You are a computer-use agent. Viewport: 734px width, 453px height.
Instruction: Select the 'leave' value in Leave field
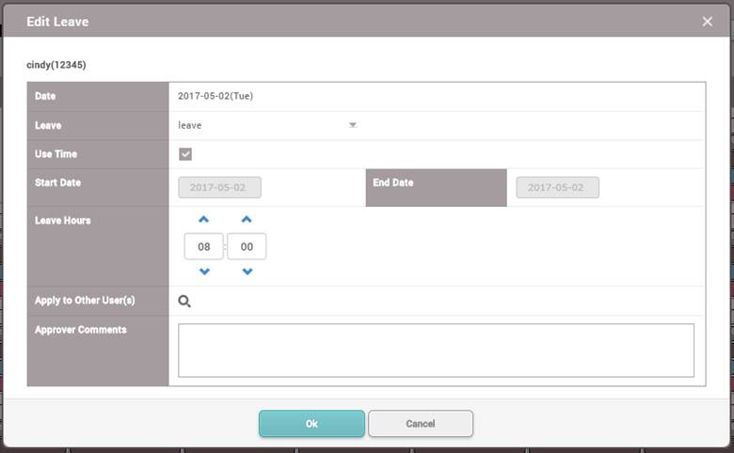tap(190, 125)
